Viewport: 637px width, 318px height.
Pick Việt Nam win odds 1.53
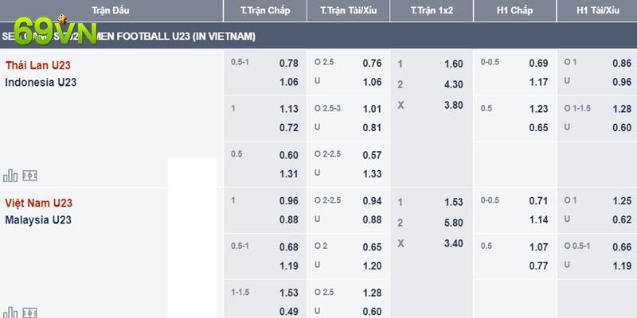point(453,202)
